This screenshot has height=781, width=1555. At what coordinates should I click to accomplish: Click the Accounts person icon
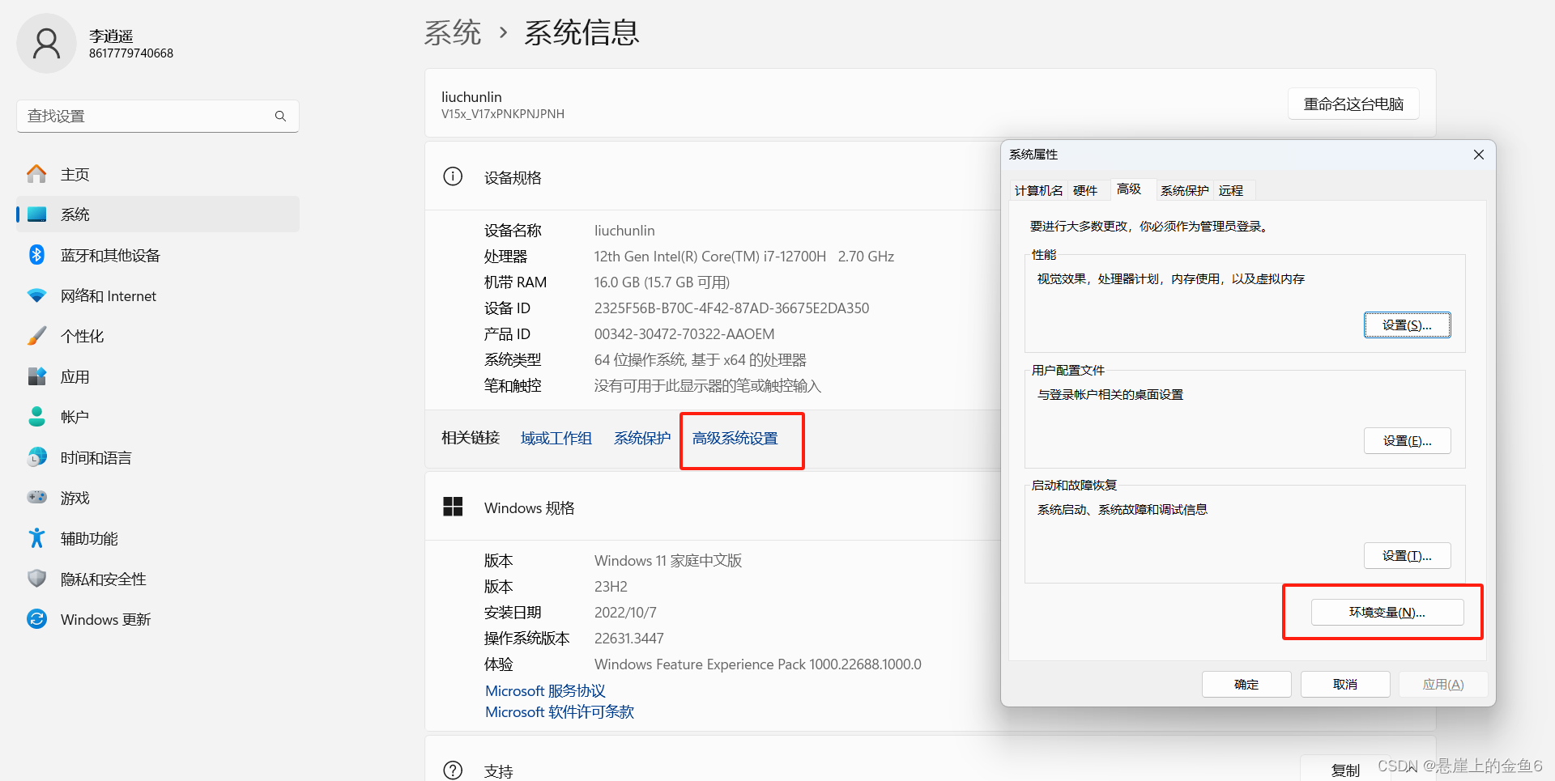[x=36, y=417]
